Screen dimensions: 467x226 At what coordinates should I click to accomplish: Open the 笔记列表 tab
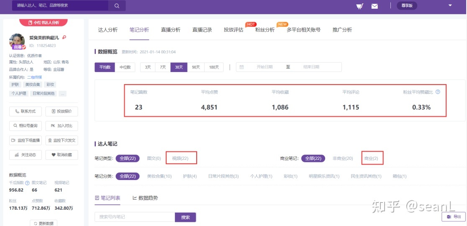point(108,198)
